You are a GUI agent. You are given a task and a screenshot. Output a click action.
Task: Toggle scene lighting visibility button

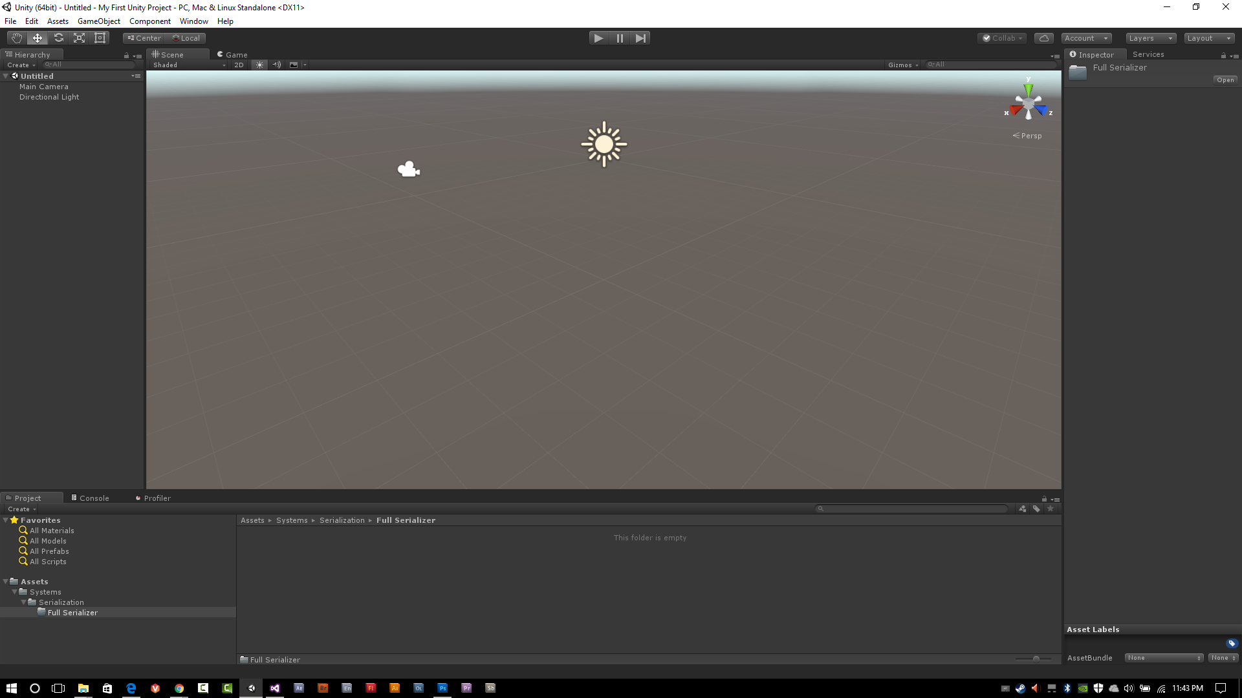259,65
